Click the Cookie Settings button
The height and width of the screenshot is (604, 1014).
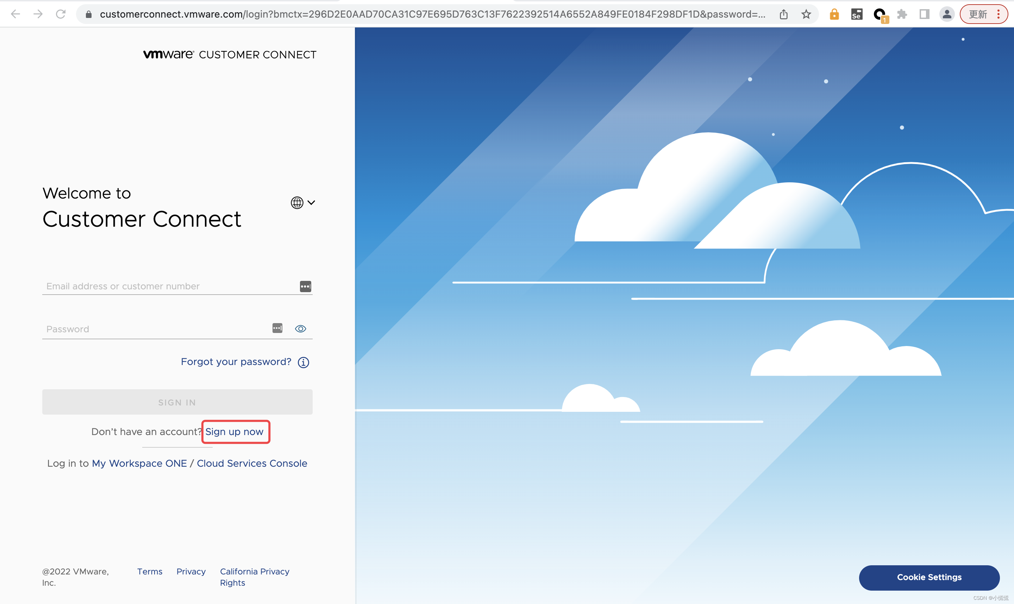click(929, 577)
